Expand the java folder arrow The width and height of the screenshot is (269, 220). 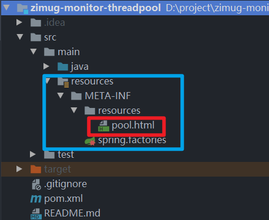[x=46, y=66]
